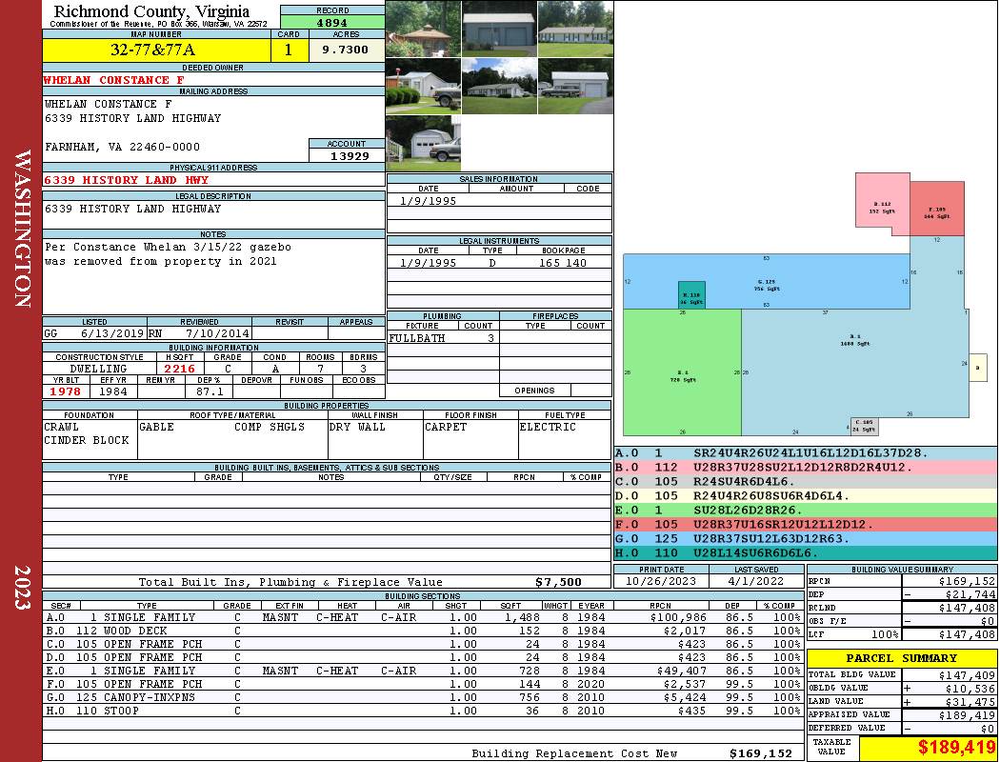
Task: Select mailing city FARNHAM, VA 22460-0000
Action: click(x=123, y=147)
